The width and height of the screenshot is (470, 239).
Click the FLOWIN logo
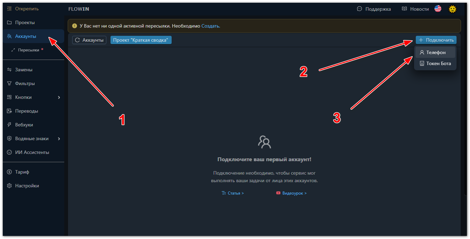coord(79,9)
